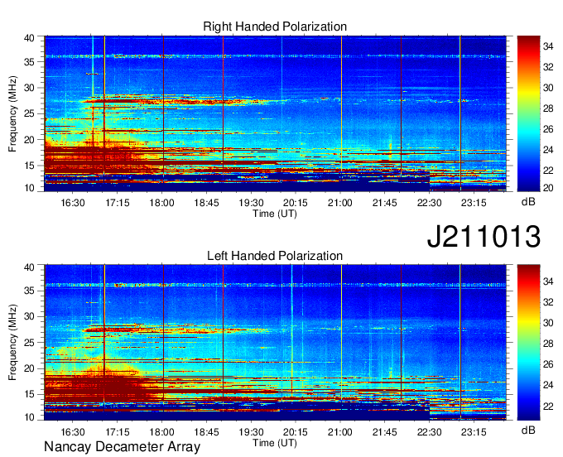Click the 26 value on Left Handed colorbar
Image resolution: width=563 pixels, height=457 pixels.
click(548, 364)
